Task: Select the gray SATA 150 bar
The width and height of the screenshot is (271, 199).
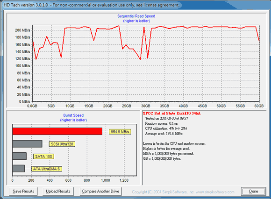Action: [x=20, y=156]
